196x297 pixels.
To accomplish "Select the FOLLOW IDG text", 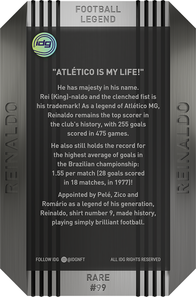I will click(x=47, y=259).
